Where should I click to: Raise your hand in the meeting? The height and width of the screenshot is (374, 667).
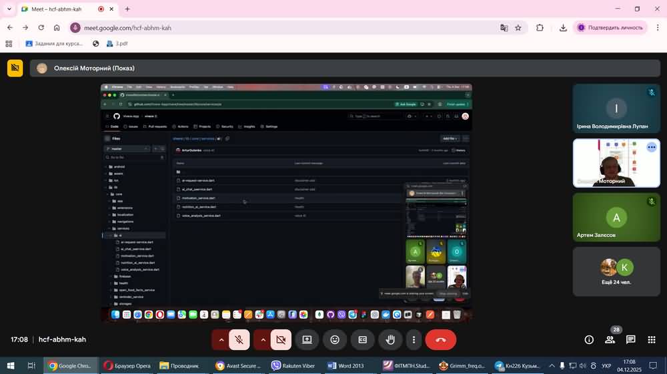point(390,339)
